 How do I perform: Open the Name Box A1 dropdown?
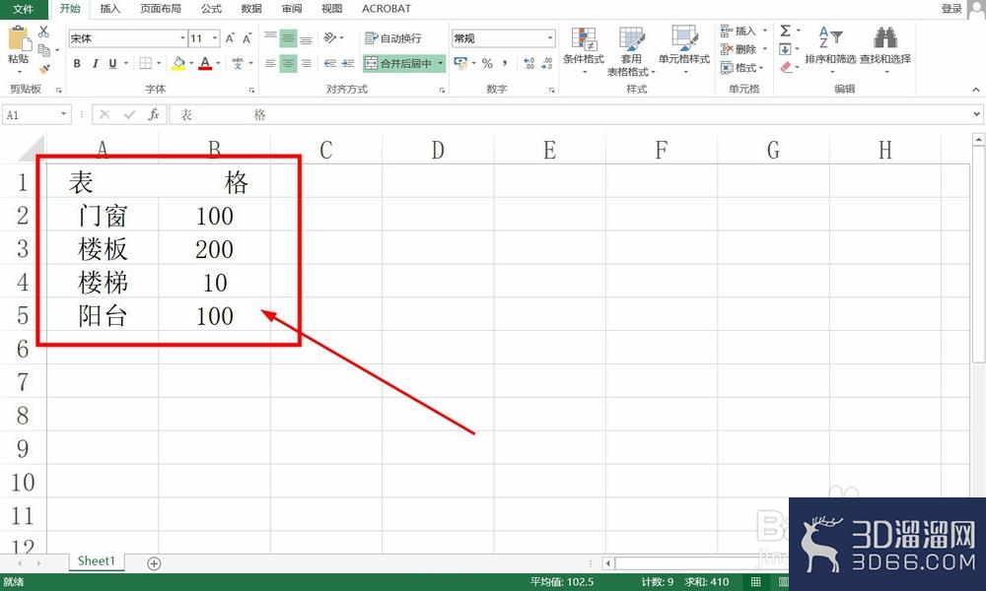tap(63, 114)
